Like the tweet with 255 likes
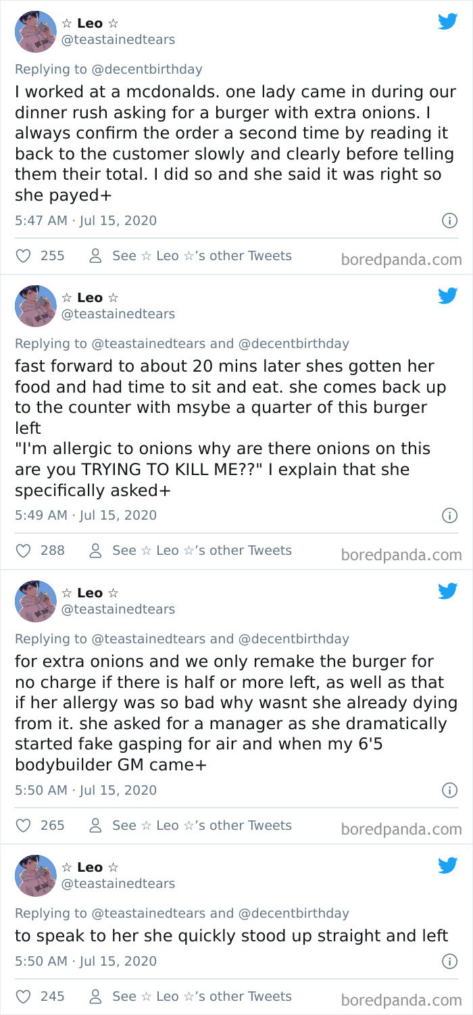473x1015 pixels. (23, 255)
